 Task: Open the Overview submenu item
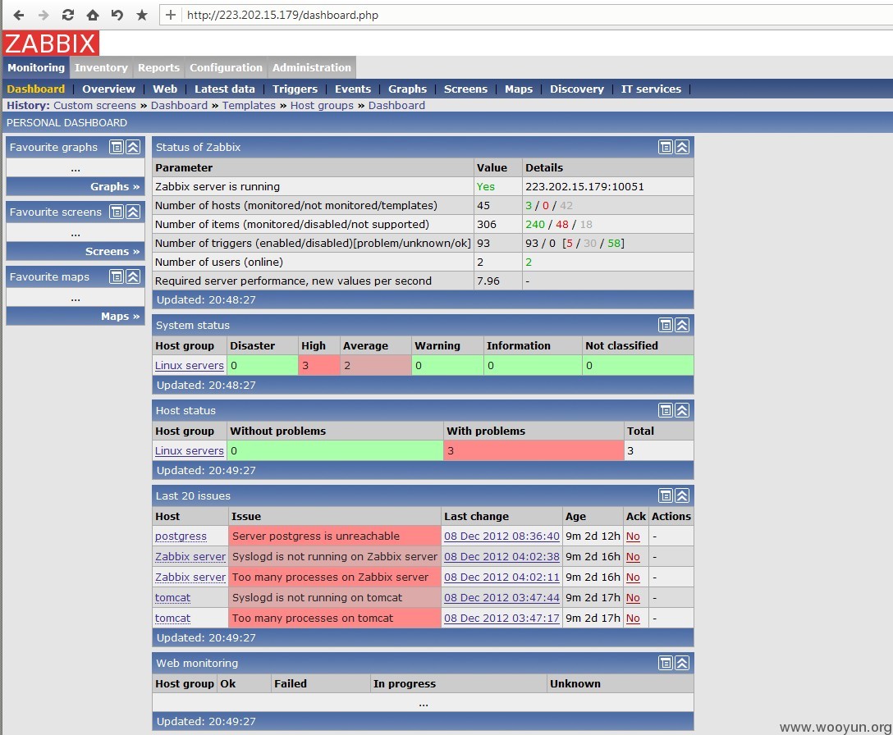tap(108, 89)
